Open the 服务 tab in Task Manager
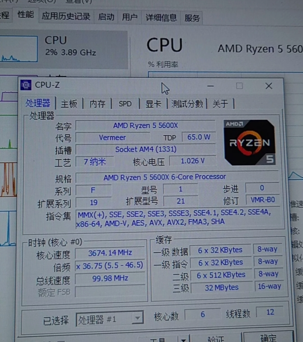Screen dimensions: 303x342 192,18
